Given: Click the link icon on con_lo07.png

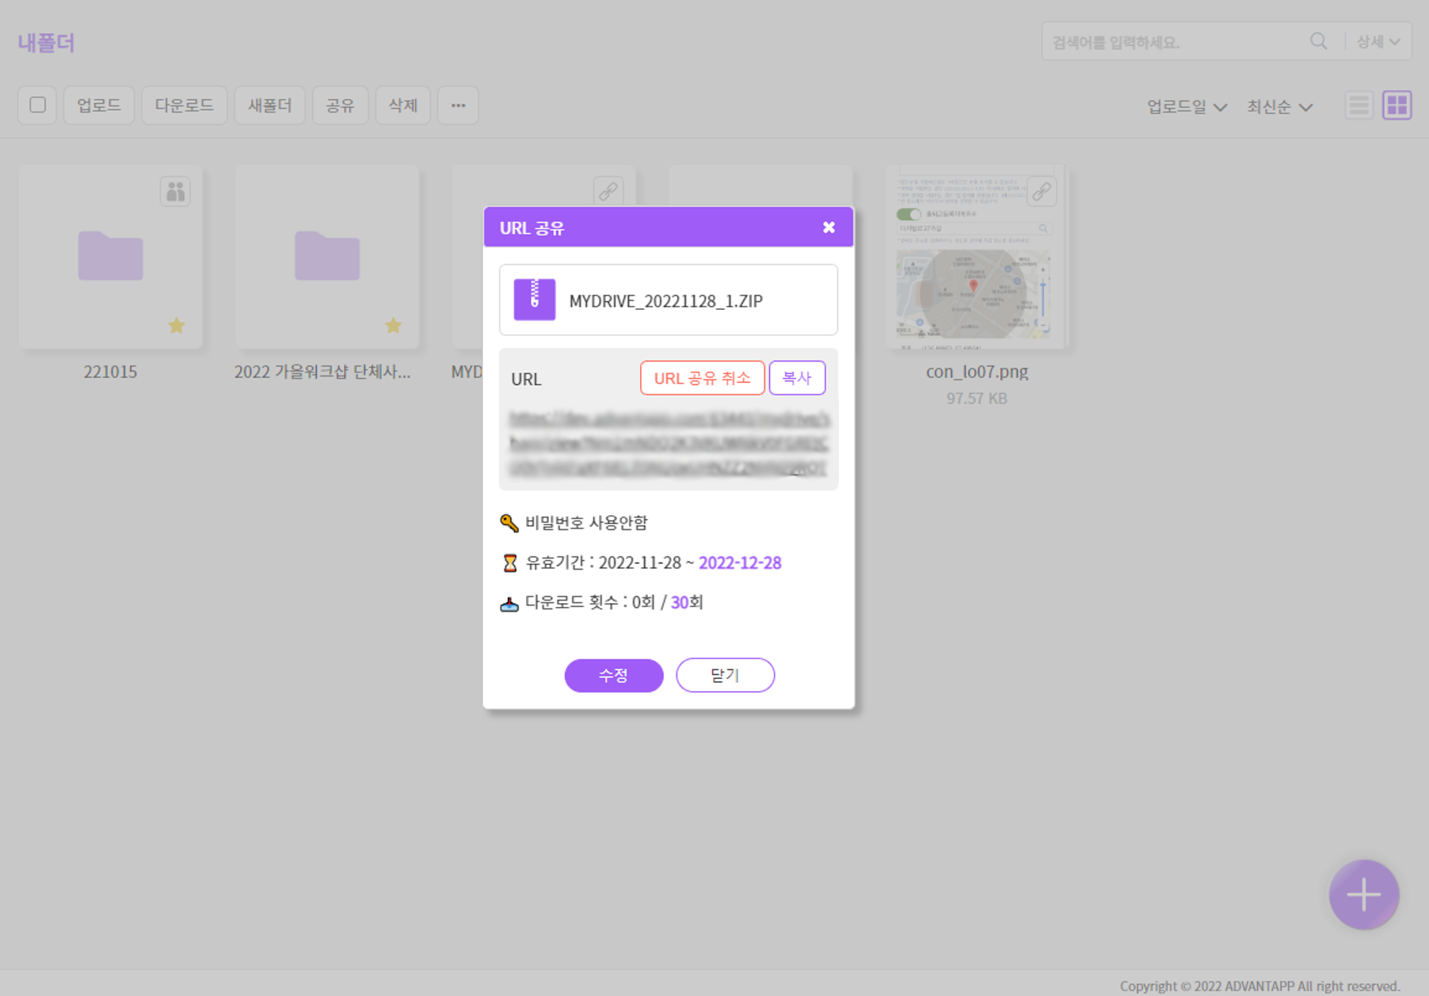Looking at the screenshot, I should coord(1041,192).
